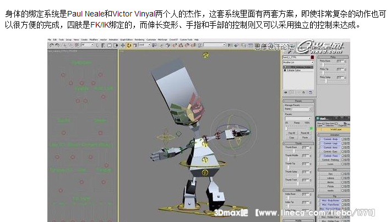Open the File menu
The image size is (391, 222).
tap(49, 40)
